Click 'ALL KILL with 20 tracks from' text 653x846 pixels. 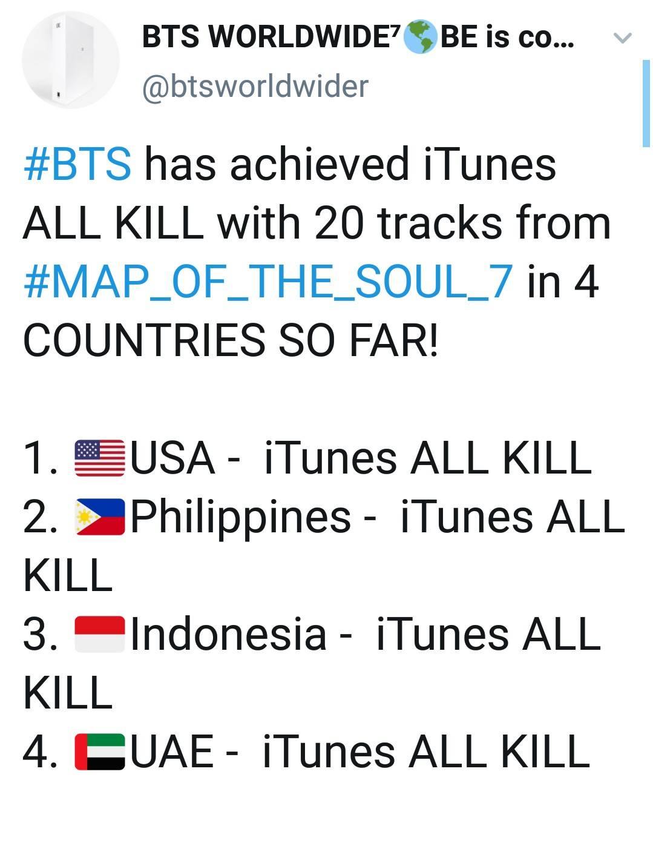pos(317,223)
